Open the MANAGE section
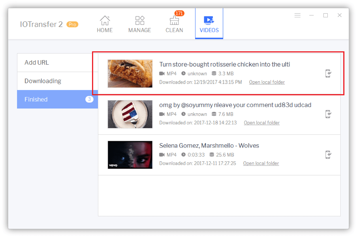This screenshot has width=357, height=237. pos(139,24)
